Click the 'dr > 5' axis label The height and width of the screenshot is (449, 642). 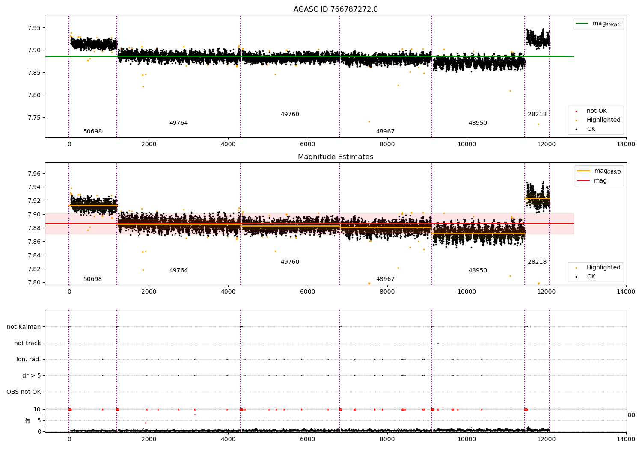[32, 376]
